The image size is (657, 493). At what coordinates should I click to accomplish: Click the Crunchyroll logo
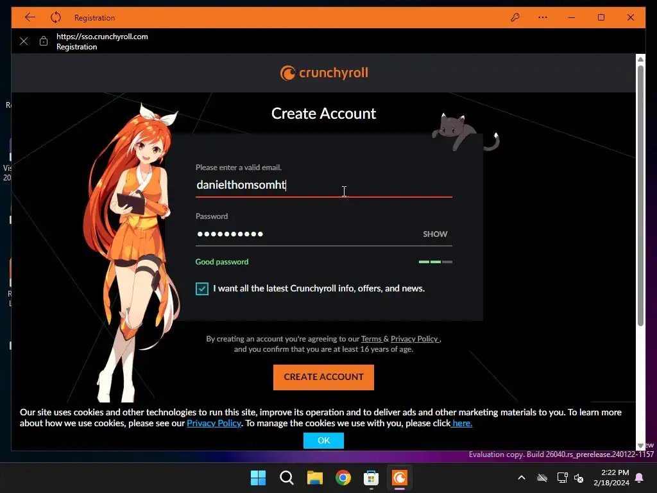(x=324, y=73)
